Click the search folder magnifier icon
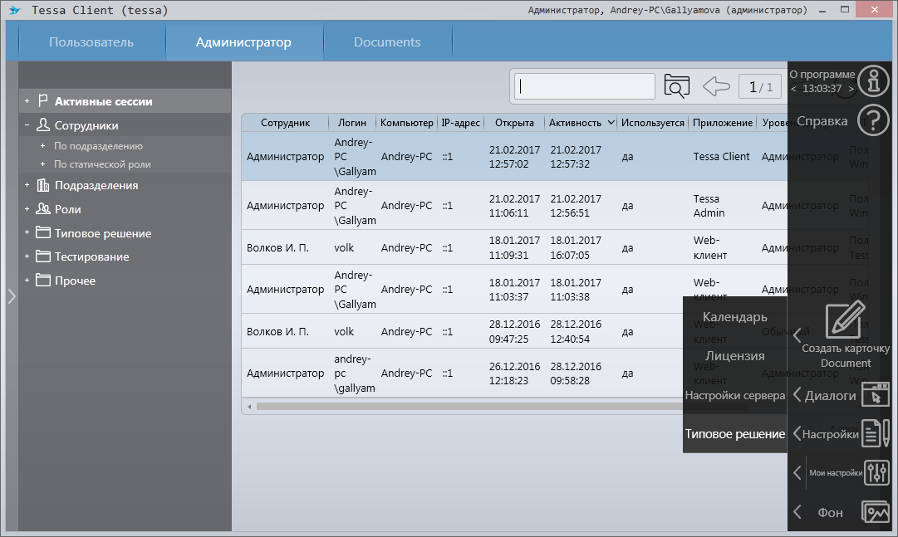898x537 pixels. tap(677, 86)
